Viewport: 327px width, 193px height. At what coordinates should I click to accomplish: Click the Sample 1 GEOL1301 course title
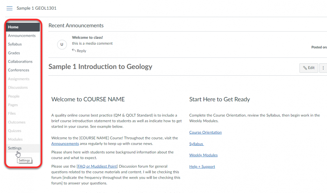tap(36, 8)
